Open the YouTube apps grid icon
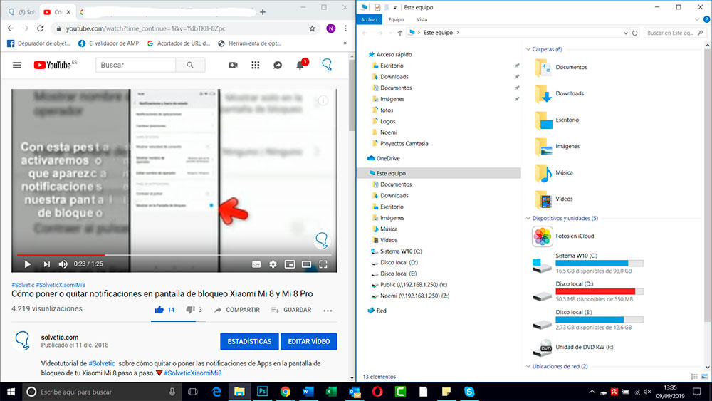This screenshot has height=401, width=712. click(256, 65)
